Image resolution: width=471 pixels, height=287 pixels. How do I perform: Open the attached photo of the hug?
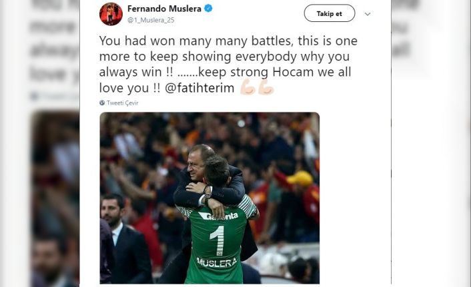(209, 198)
